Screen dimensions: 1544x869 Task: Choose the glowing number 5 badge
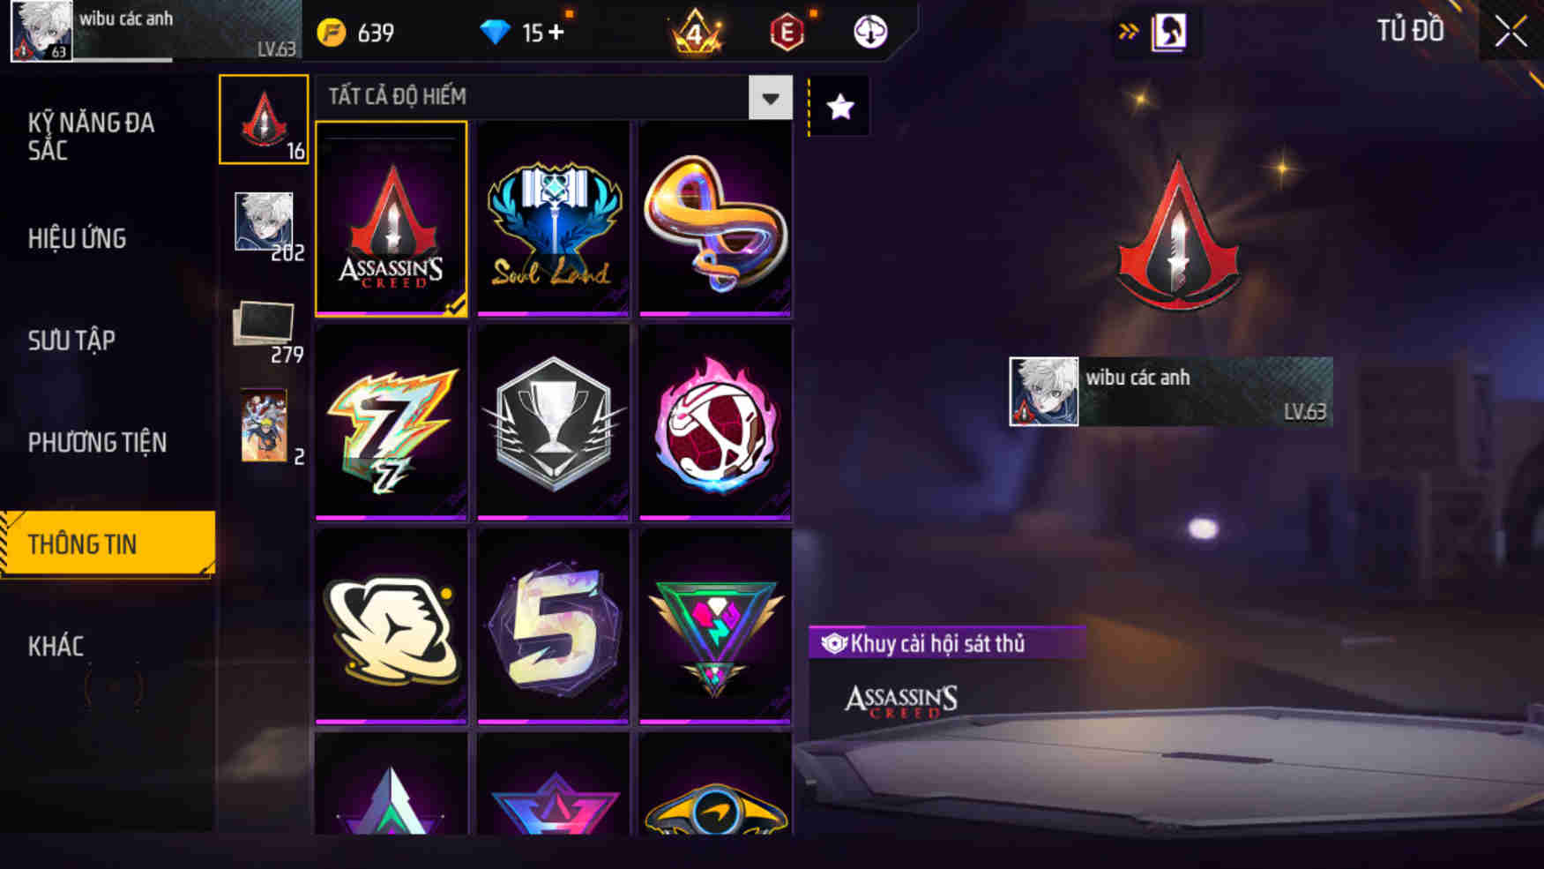click(553, 626)
